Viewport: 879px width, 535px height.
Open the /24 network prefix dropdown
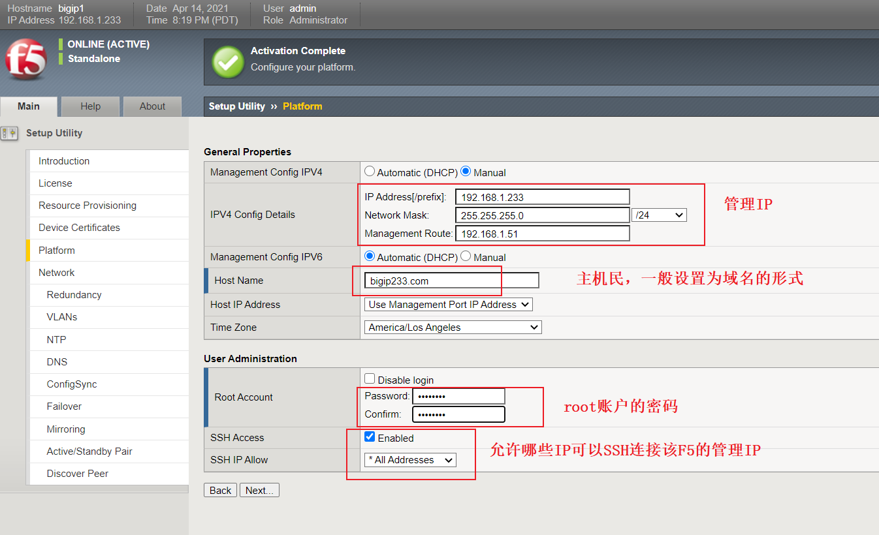(658, 215)
